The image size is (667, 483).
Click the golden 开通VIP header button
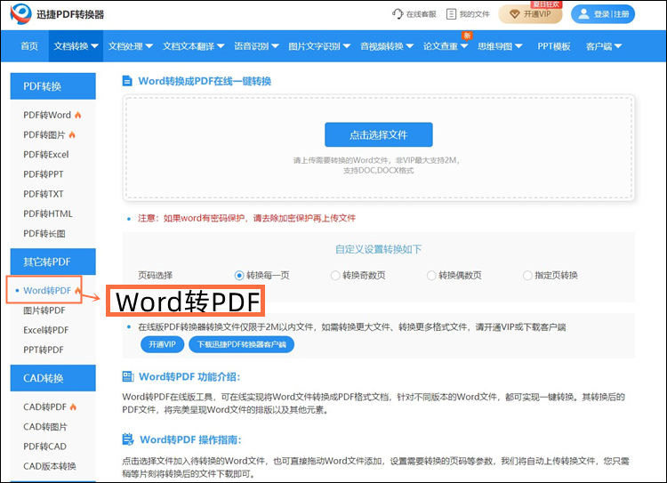(530, 14)
